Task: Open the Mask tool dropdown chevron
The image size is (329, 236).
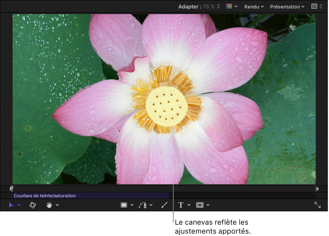Action: (208, 205)
